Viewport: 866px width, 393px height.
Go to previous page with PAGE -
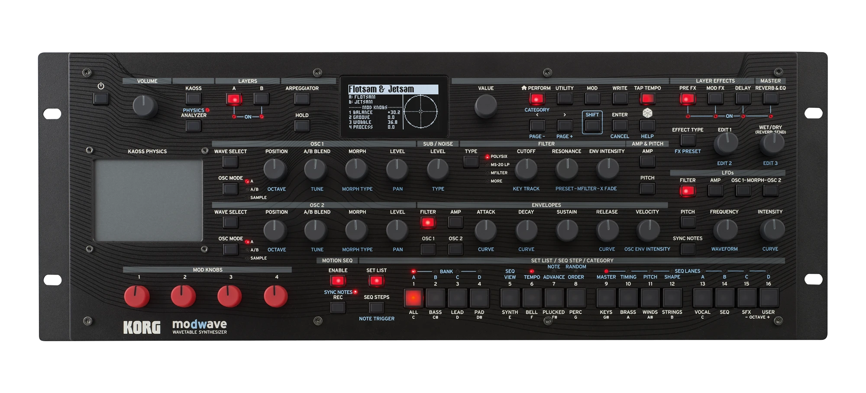tap(537, 125)
